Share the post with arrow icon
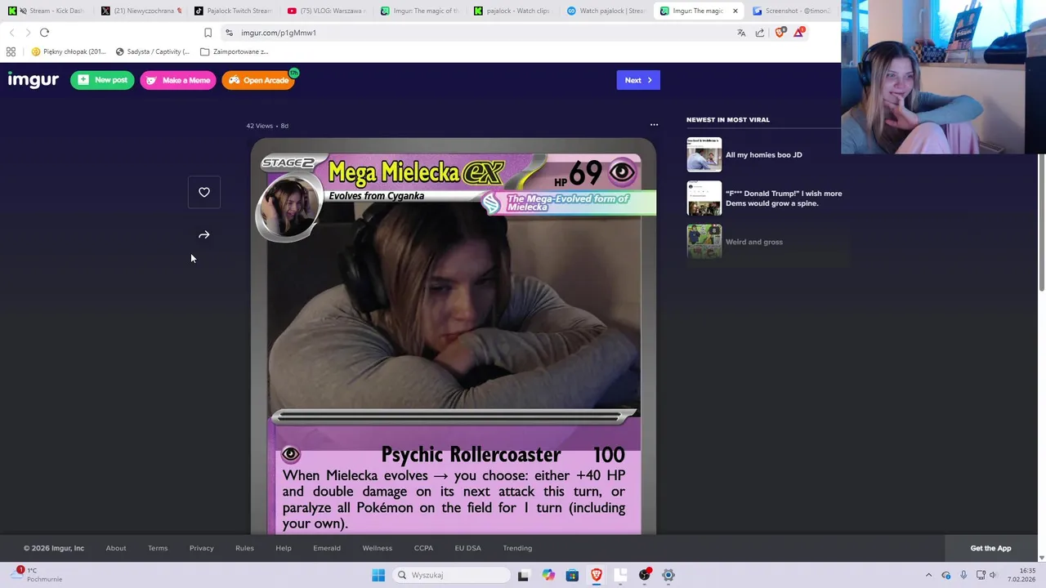Screen dimensions: 1046x588 pos(204,235)
